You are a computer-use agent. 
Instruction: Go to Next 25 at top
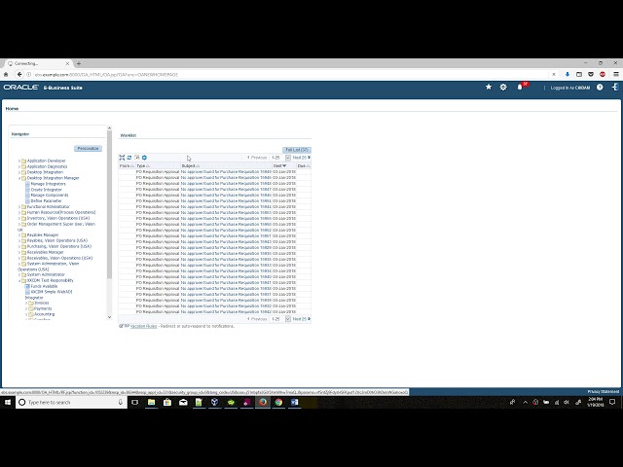[x=301, y=158]
